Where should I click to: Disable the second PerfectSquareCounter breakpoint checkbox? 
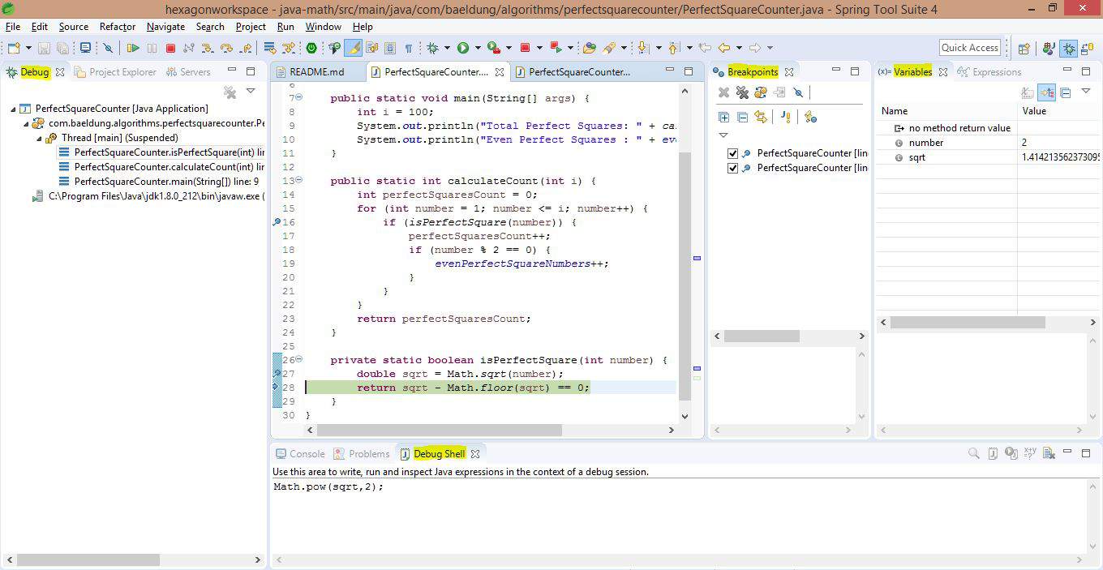coord(732,168)
